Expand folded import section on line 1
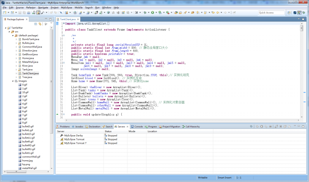The width and height of the screenshot is (309, 182). click(64, 24)
